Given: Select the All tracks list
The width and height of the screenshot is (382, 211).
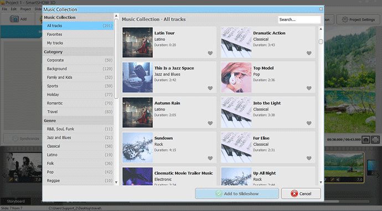Looking at the screenshot, I should pyautogui.click(x=78, y=26).
